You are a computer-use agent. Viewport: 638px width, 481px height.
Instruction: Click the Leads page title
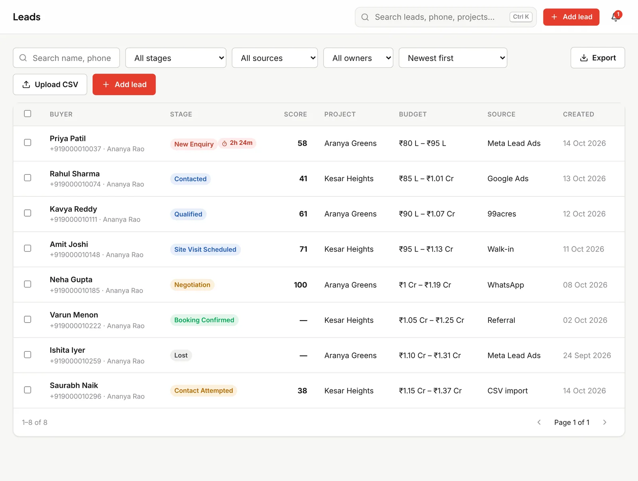(x=27, y=17)
